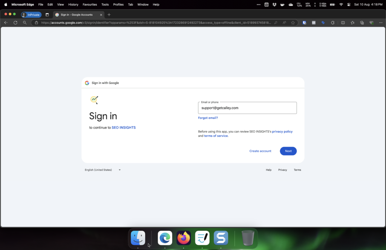This screenshot has height=250, width=386.
Task: Click the coffee cup menu bar icon
Action: [x=282, y=5]
